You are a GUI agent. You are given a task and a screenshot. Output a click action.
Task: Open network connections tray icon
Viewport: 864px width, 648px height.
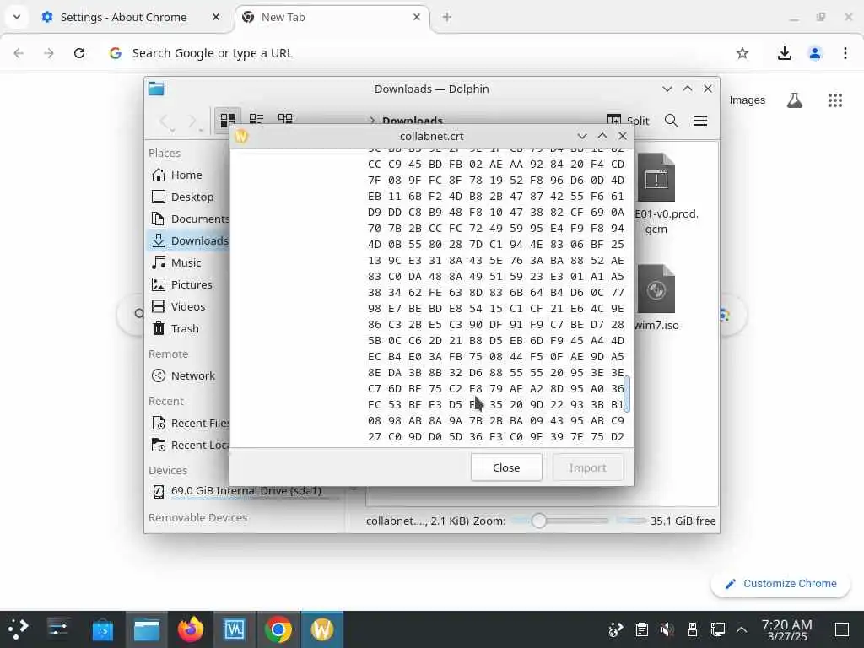click(x=717, y=629)
